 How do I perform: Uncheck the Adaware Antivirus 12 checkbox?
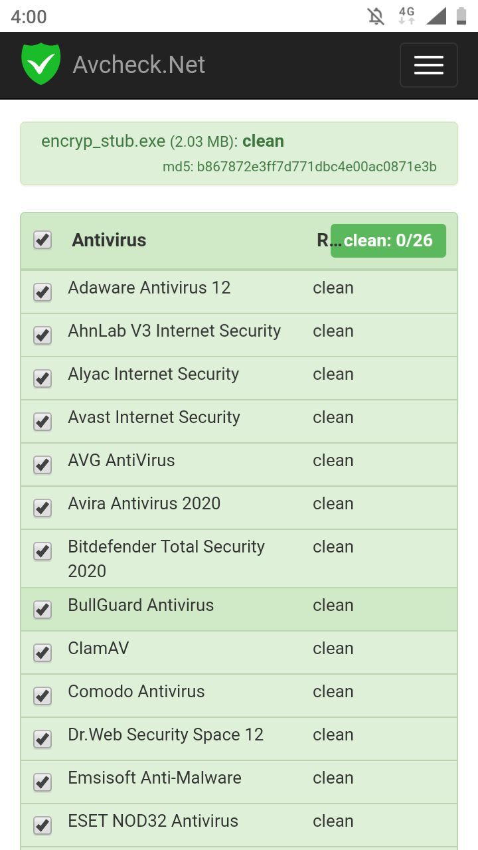(42, 292)
